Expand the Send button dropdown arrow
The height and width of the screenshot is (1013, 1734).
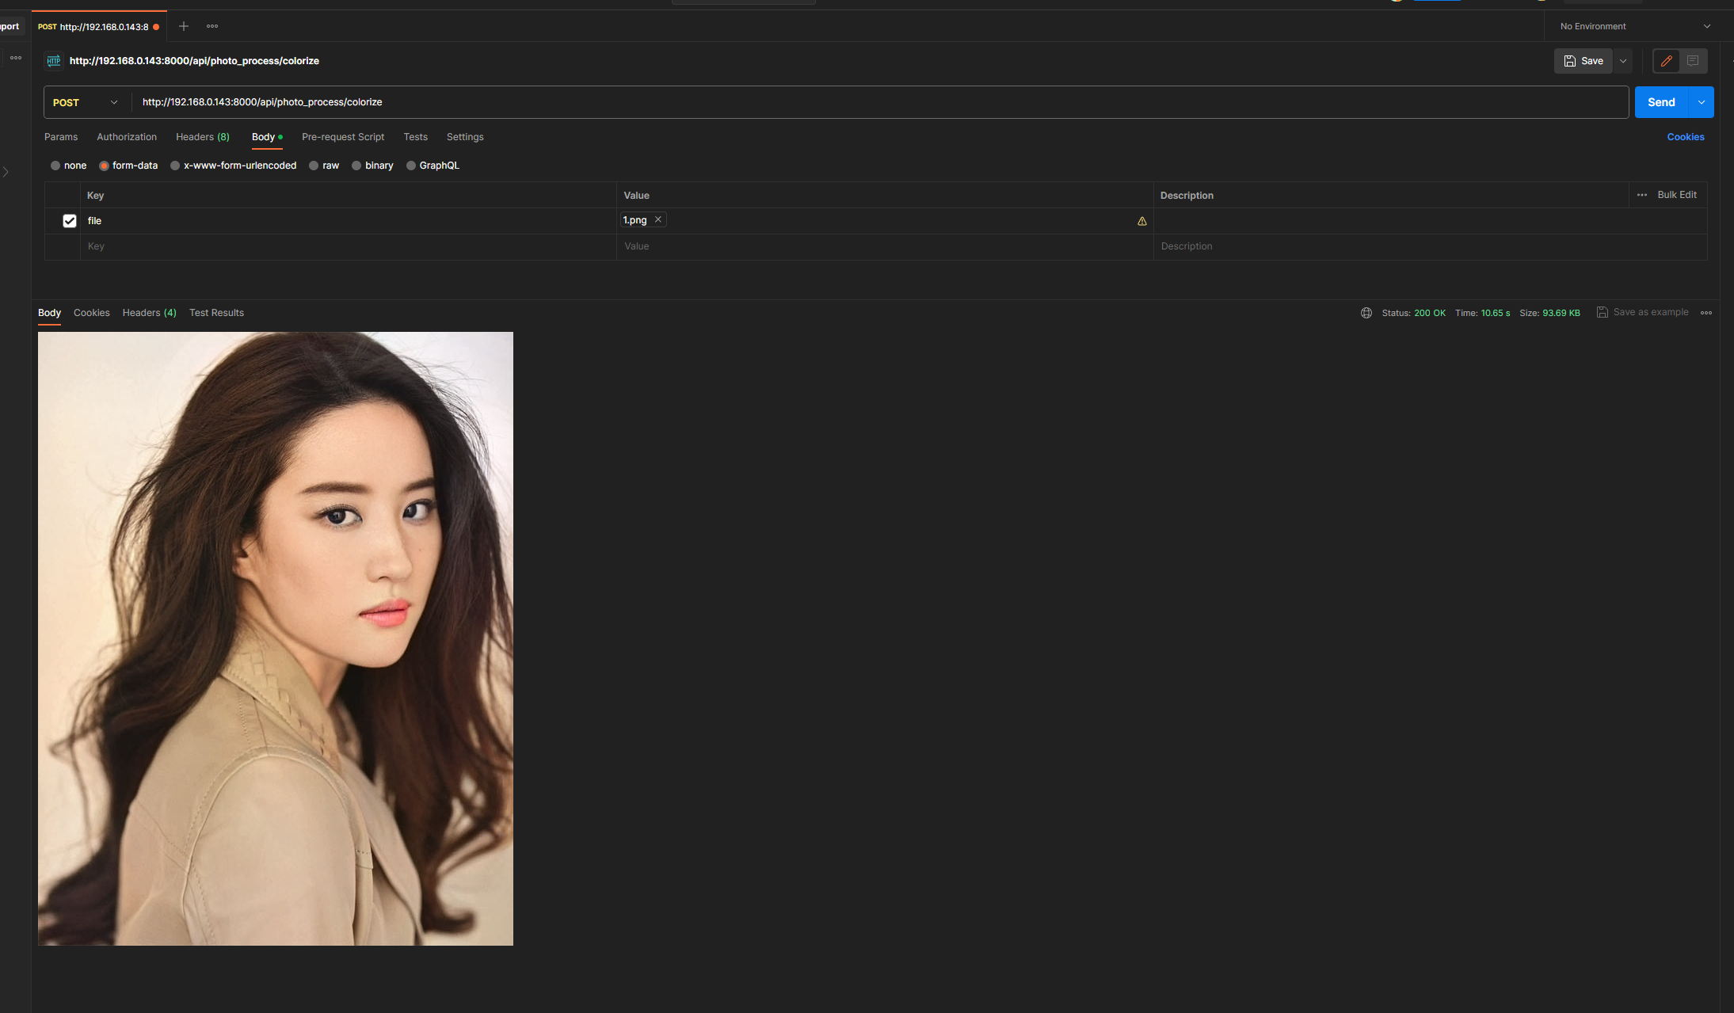(1702, 102)
